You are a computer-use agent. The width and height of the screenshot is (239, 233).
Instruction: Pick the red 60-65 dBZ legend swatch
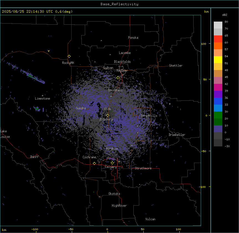[x=218, y=39]
